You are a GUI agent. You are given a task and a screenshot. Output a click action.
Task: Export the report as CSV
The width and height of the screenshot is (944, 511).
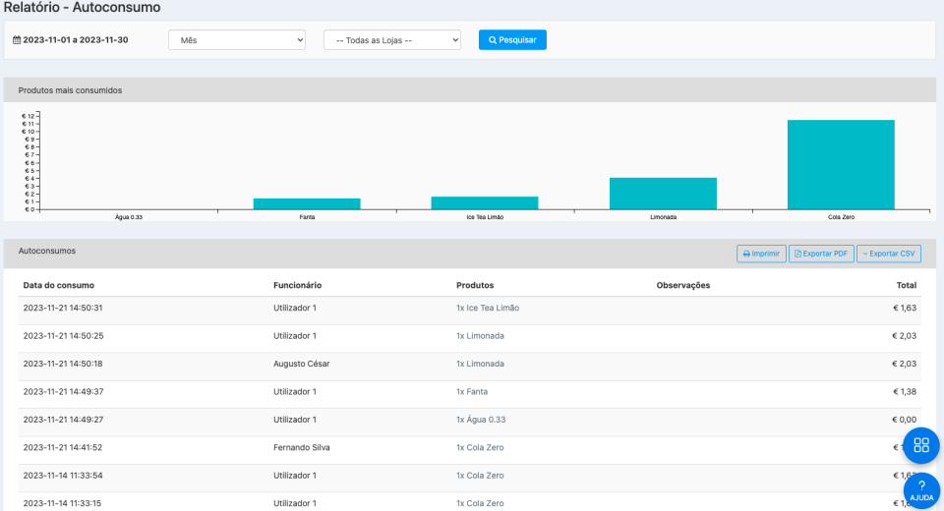click(x=888, y=254)
